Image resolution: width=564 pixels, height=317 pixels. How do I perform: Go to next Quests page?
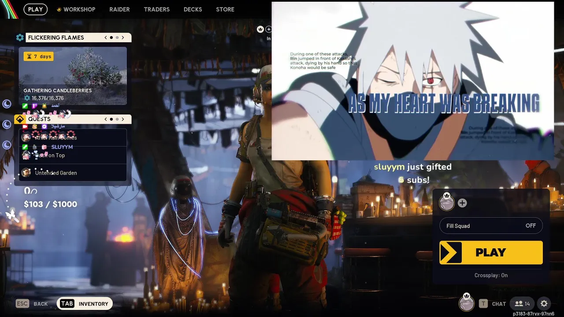point(123,119)
